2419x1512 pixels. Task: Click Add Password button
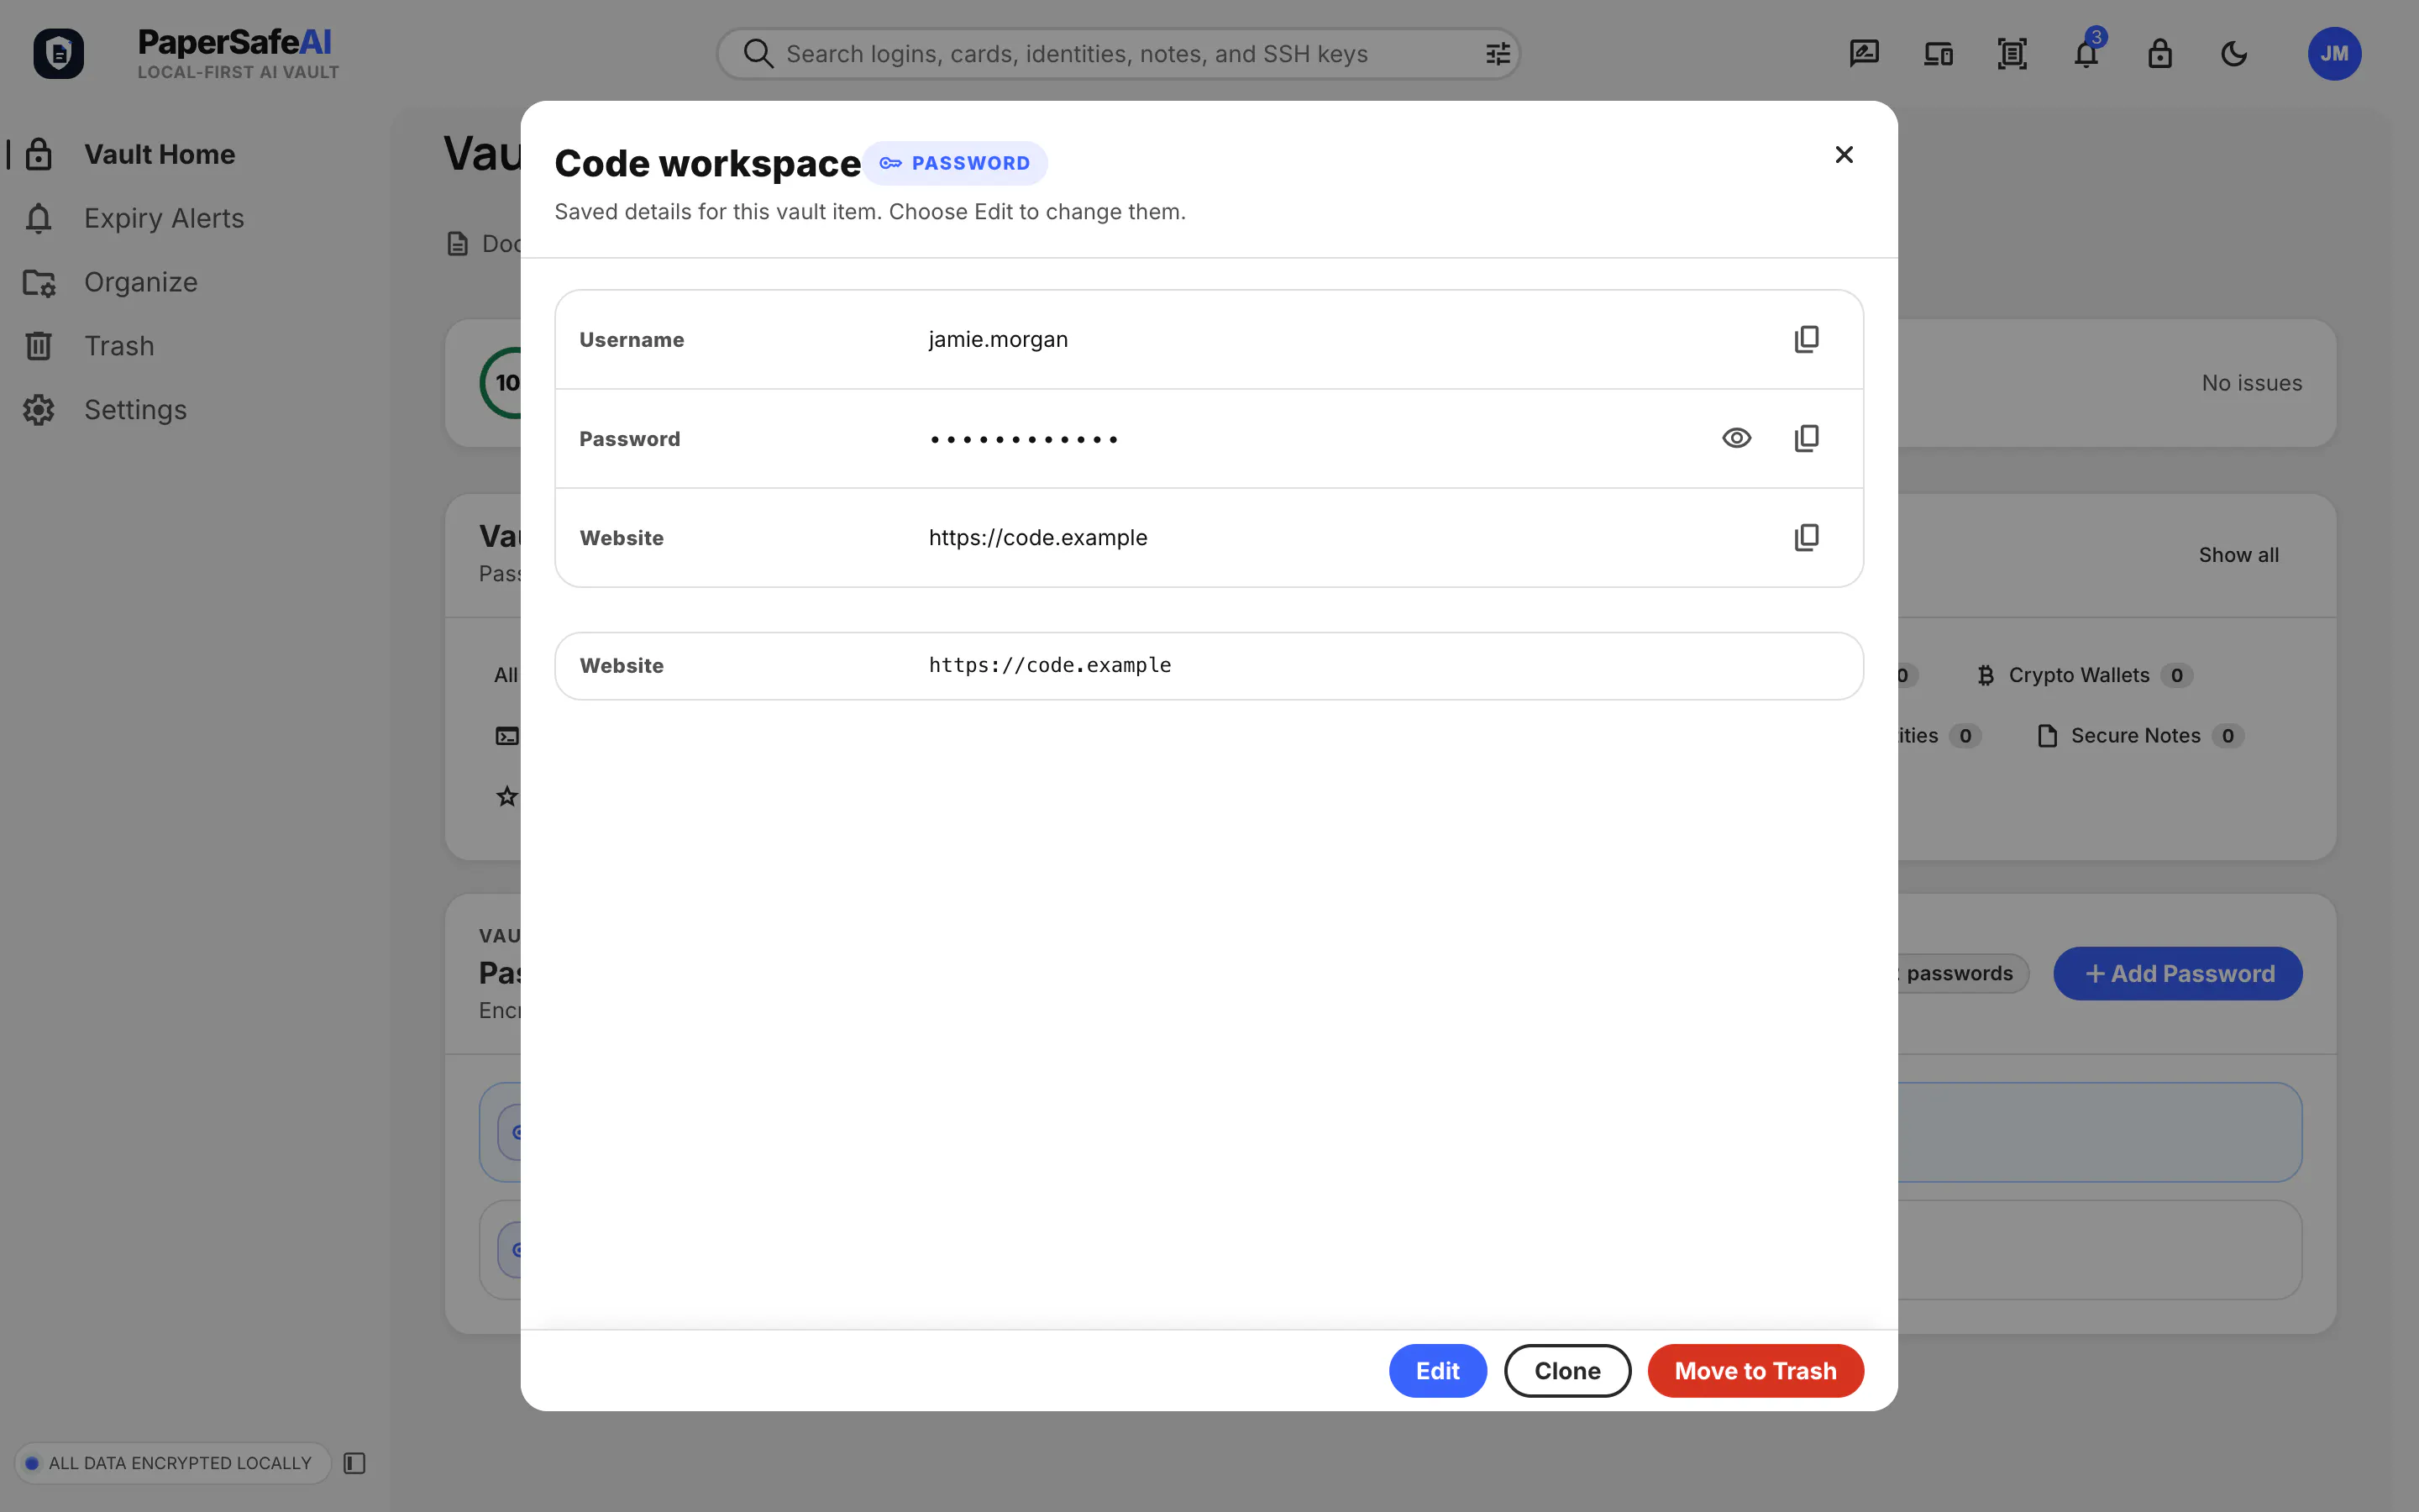(2178, 973)
